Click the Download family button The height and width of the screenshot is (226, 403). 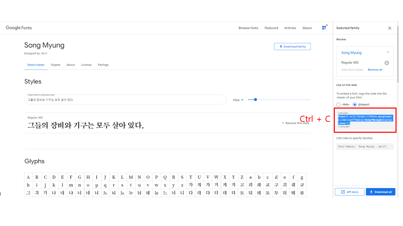click(x=292, y=46)
